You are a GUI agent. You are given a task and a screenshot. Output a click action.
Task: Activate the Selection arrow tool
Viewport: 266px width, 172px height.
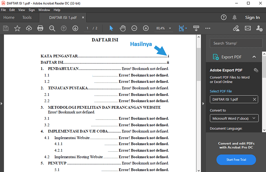click(111, 28)
